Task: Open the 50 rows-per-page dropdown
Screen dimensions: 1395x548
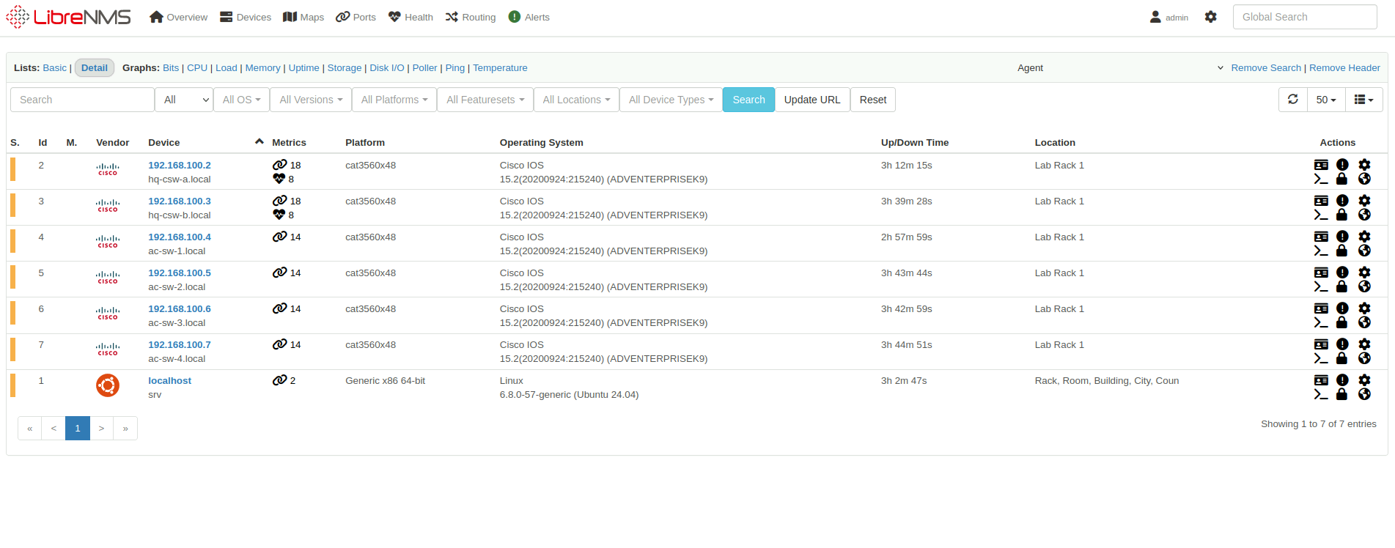Action: 1326,100
